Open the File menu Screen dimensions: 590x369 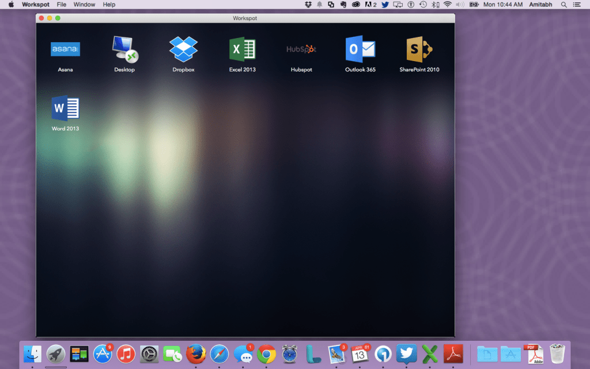click(61, 5)
